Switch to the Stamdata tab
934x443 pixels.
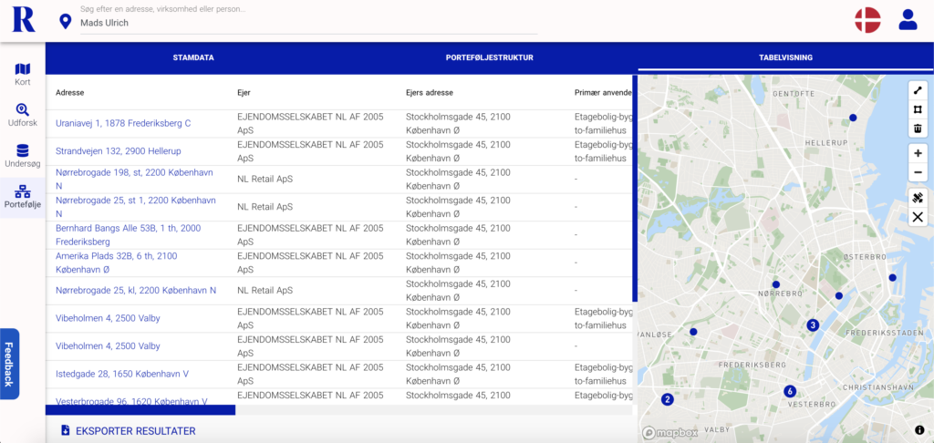(x=193, y=57)
